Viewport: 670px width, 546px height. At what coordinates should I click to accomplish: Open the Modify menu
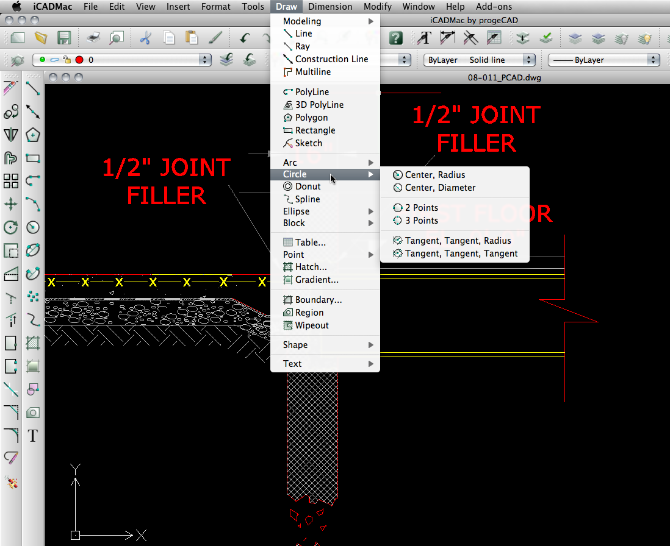tap(377, 6)
